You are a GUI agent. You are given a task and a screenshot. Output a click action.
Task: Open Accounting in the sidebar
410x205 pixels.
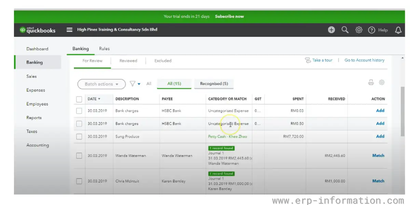[x=38, y=145]
